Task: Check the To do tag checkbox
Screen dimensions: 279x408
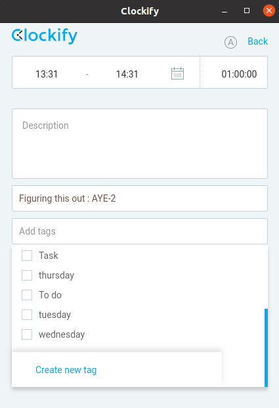Action: [x=27, y=295]
